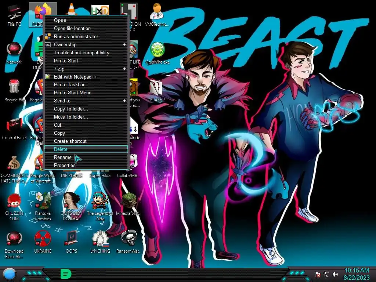Choose Open file location
376x282 pixels.
(86, 28)
